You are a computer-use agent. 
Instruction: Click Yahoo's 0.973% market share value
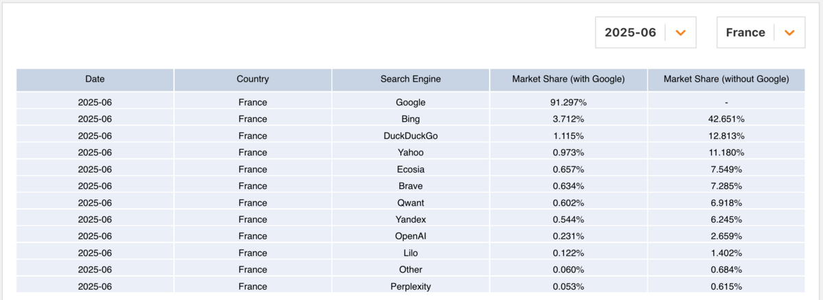[569, 153]
